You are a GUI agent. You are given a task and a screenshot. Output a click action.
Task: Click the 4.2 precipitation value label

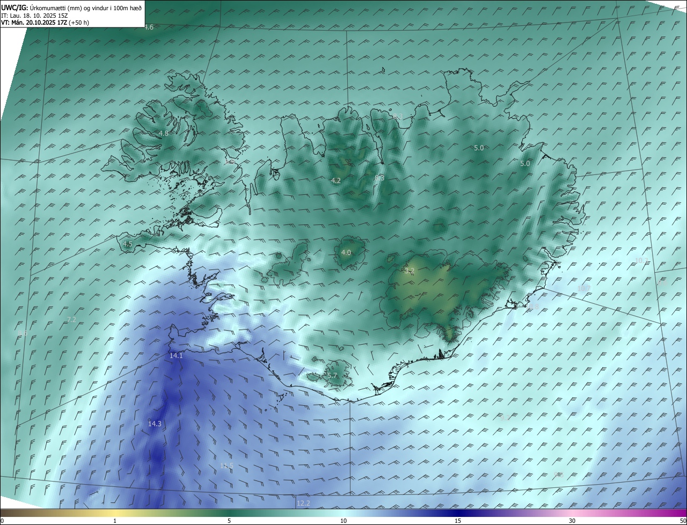336,180
